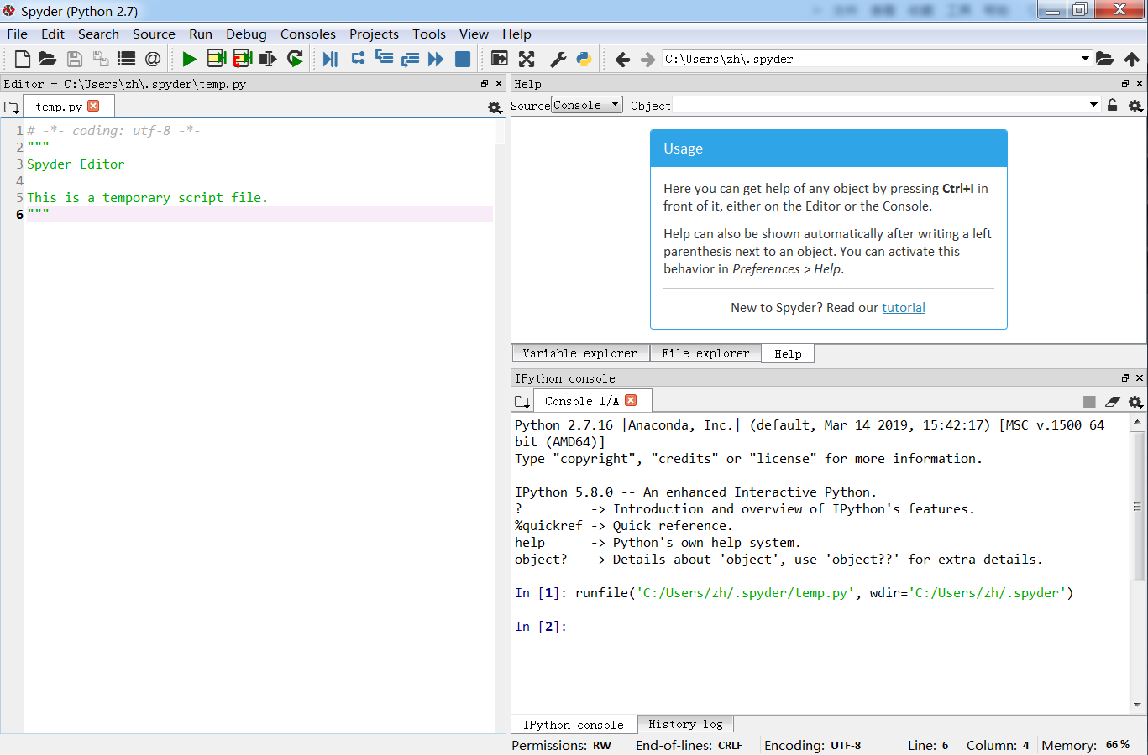Open the Source Console dropdown
This screenshot has height=755, width=1148.
pyautogui.click(x=586, y=105)
